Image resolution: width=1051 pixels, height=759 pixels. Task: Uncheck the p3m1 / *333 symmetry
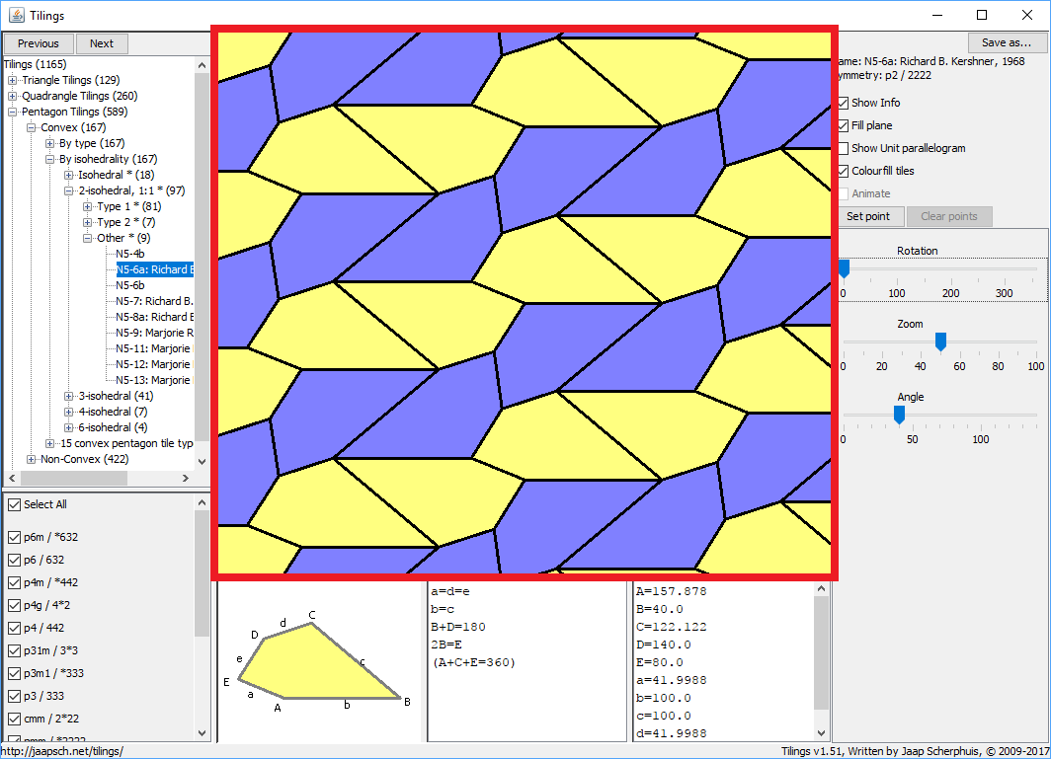coord(14,674)
